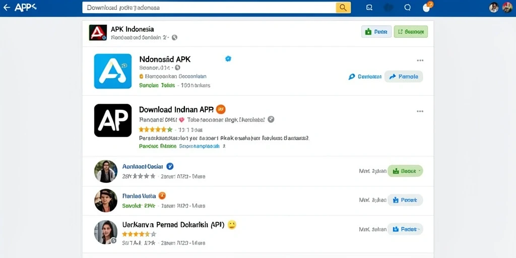Click the blue verified check beside Aanlaanl Oaslar
This screenshot has width=516, height=258.
click(x=170, y=166)
